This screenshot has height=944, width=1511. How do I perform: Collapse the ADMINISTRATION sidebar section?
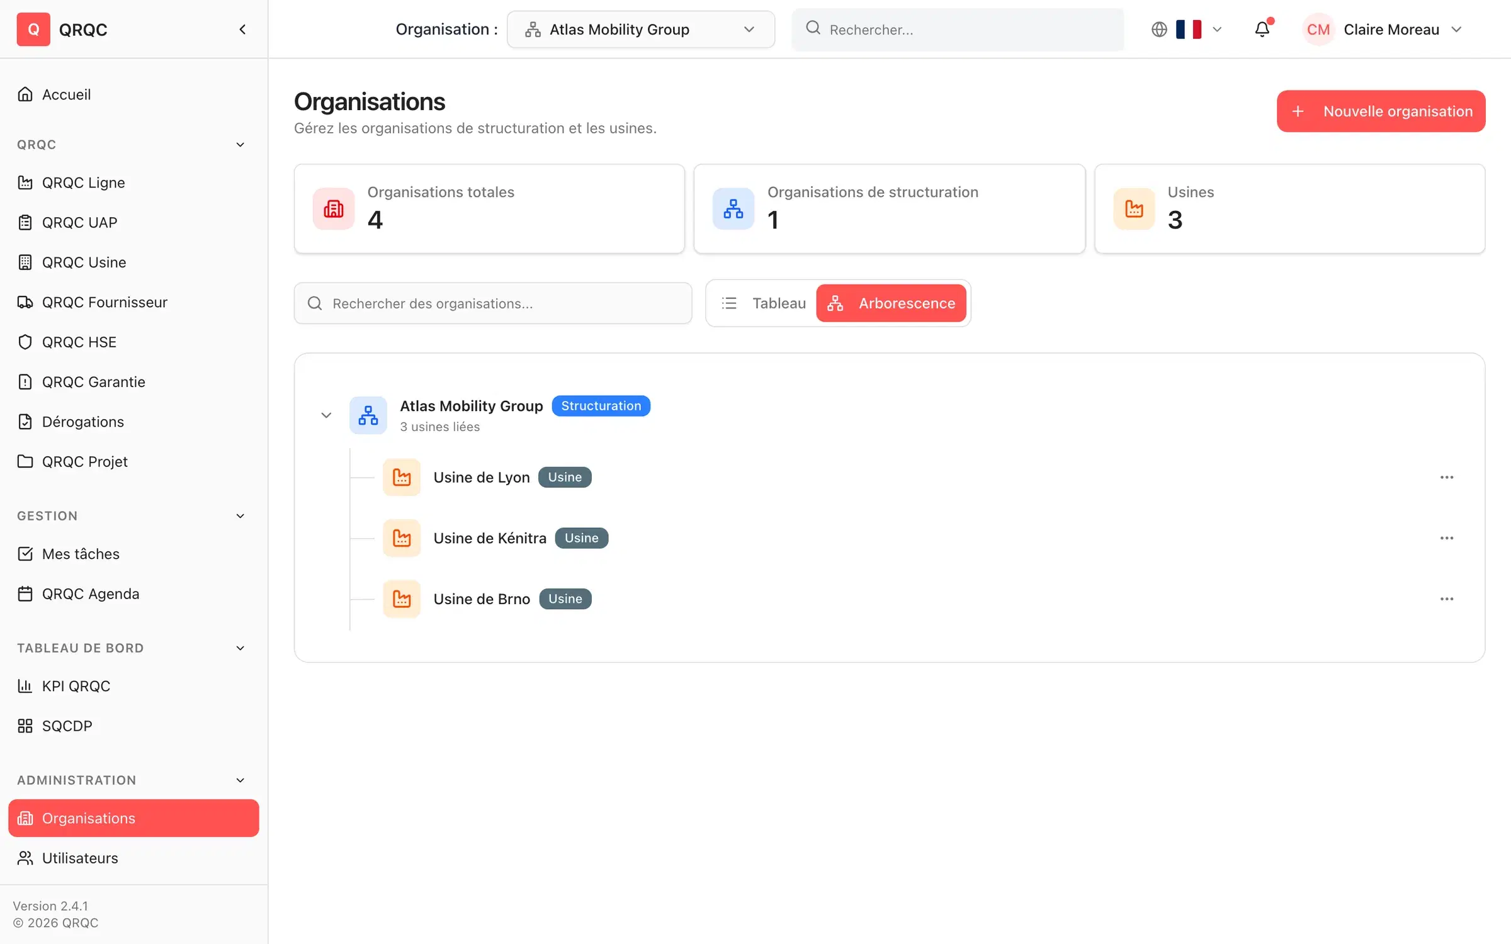click(240, 780)
